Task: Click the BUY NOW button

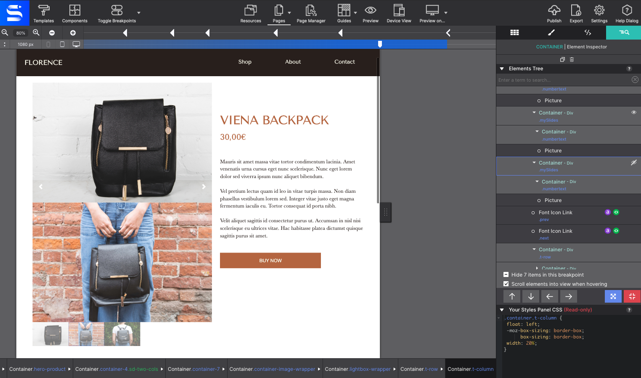Action: click(270, 261)
